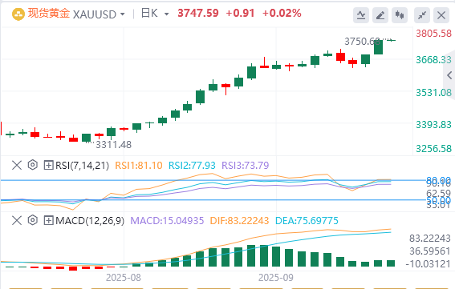This screenshot has width=455, height=289.
Task: Click the DEA:75.69775 value
Action: click(x=307, y=221)
